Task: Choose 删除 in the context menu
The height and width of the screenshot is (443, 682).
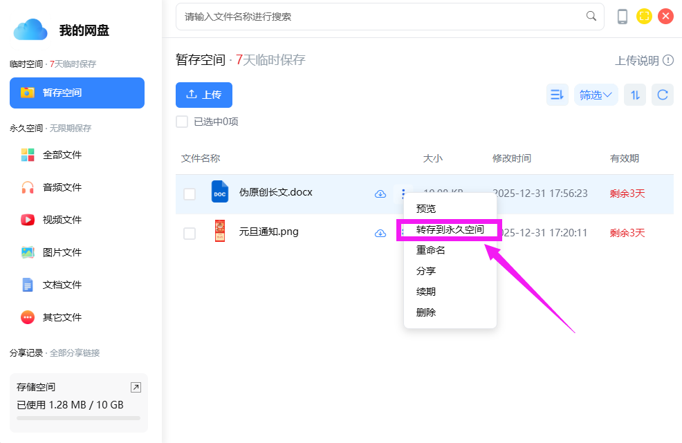Action: tap(426, 312)
